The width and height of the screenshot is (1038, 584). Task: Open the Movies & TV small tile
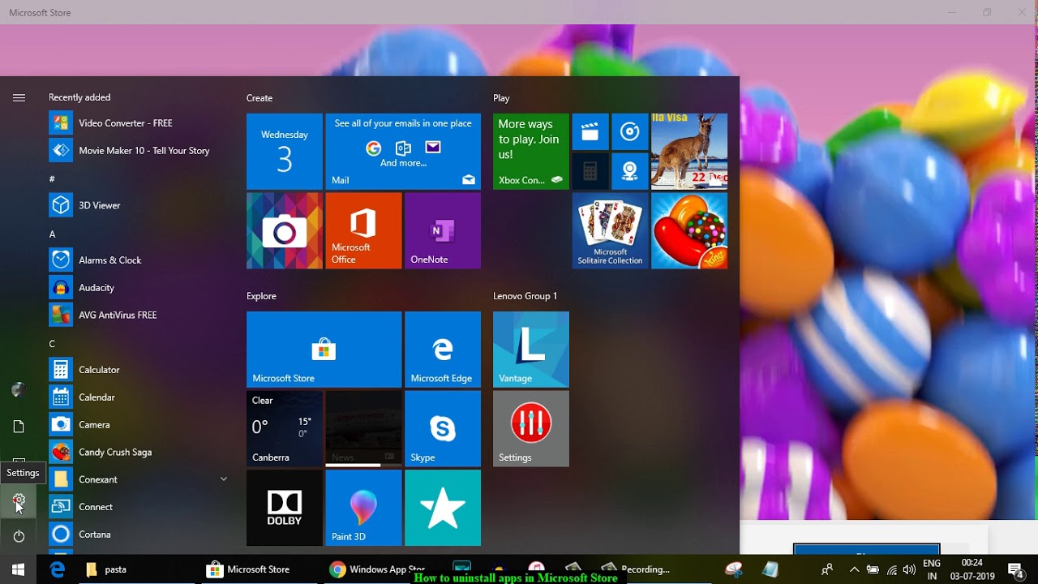(590, 131)
